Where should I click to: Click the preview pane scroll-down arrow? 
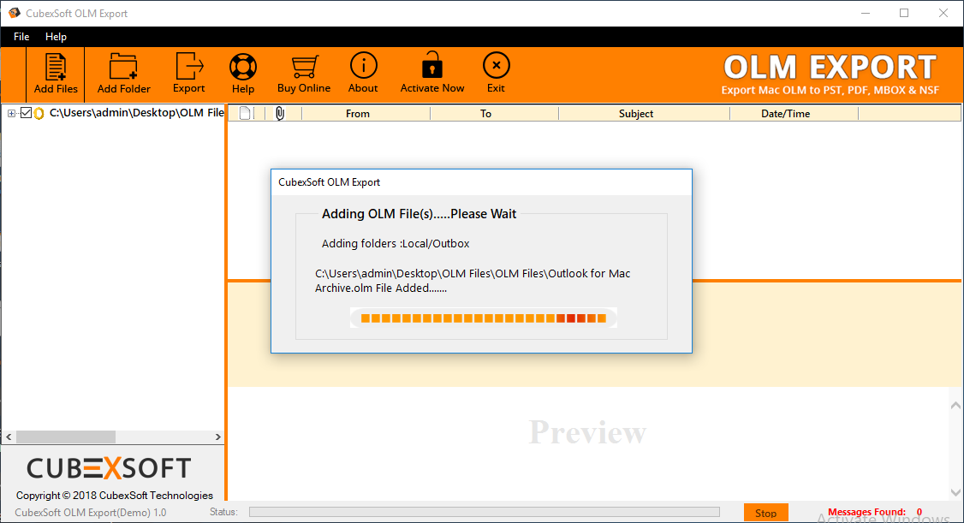[955, 492]
